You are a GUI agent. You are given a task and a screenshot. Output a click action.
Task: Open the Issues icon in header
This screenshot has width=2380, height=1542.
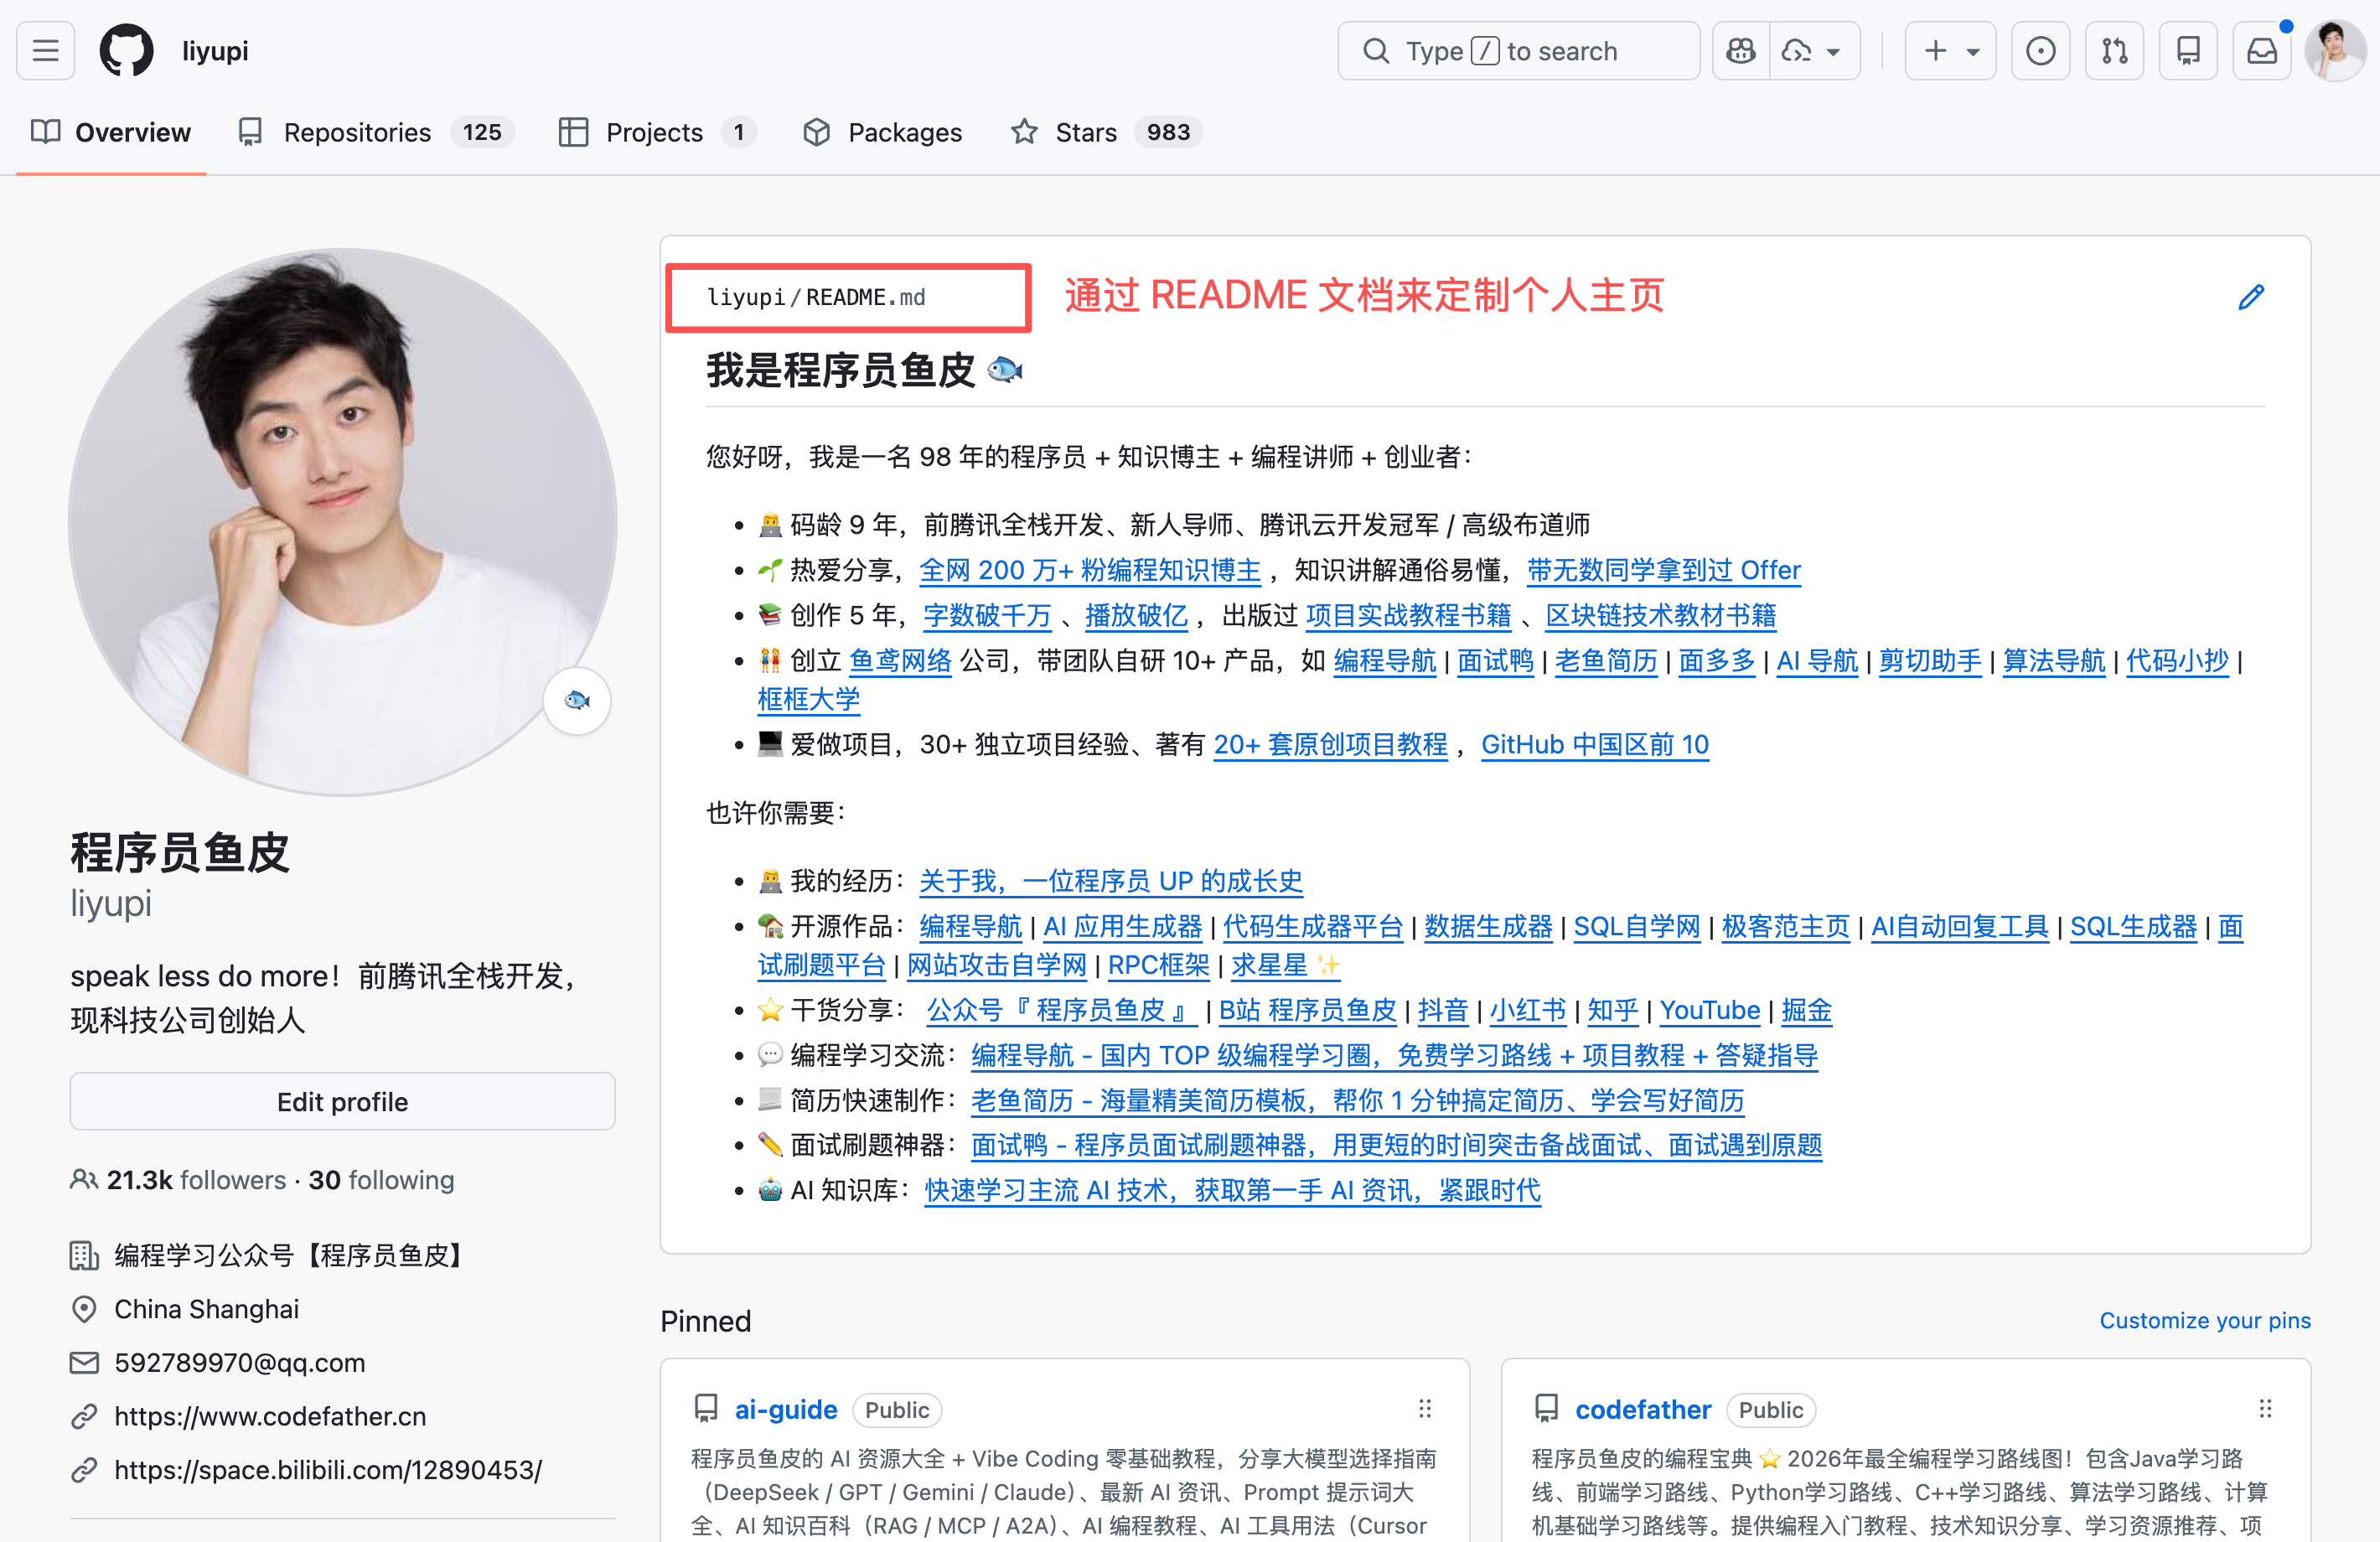pyautogui.click(x=2040, y=51)
